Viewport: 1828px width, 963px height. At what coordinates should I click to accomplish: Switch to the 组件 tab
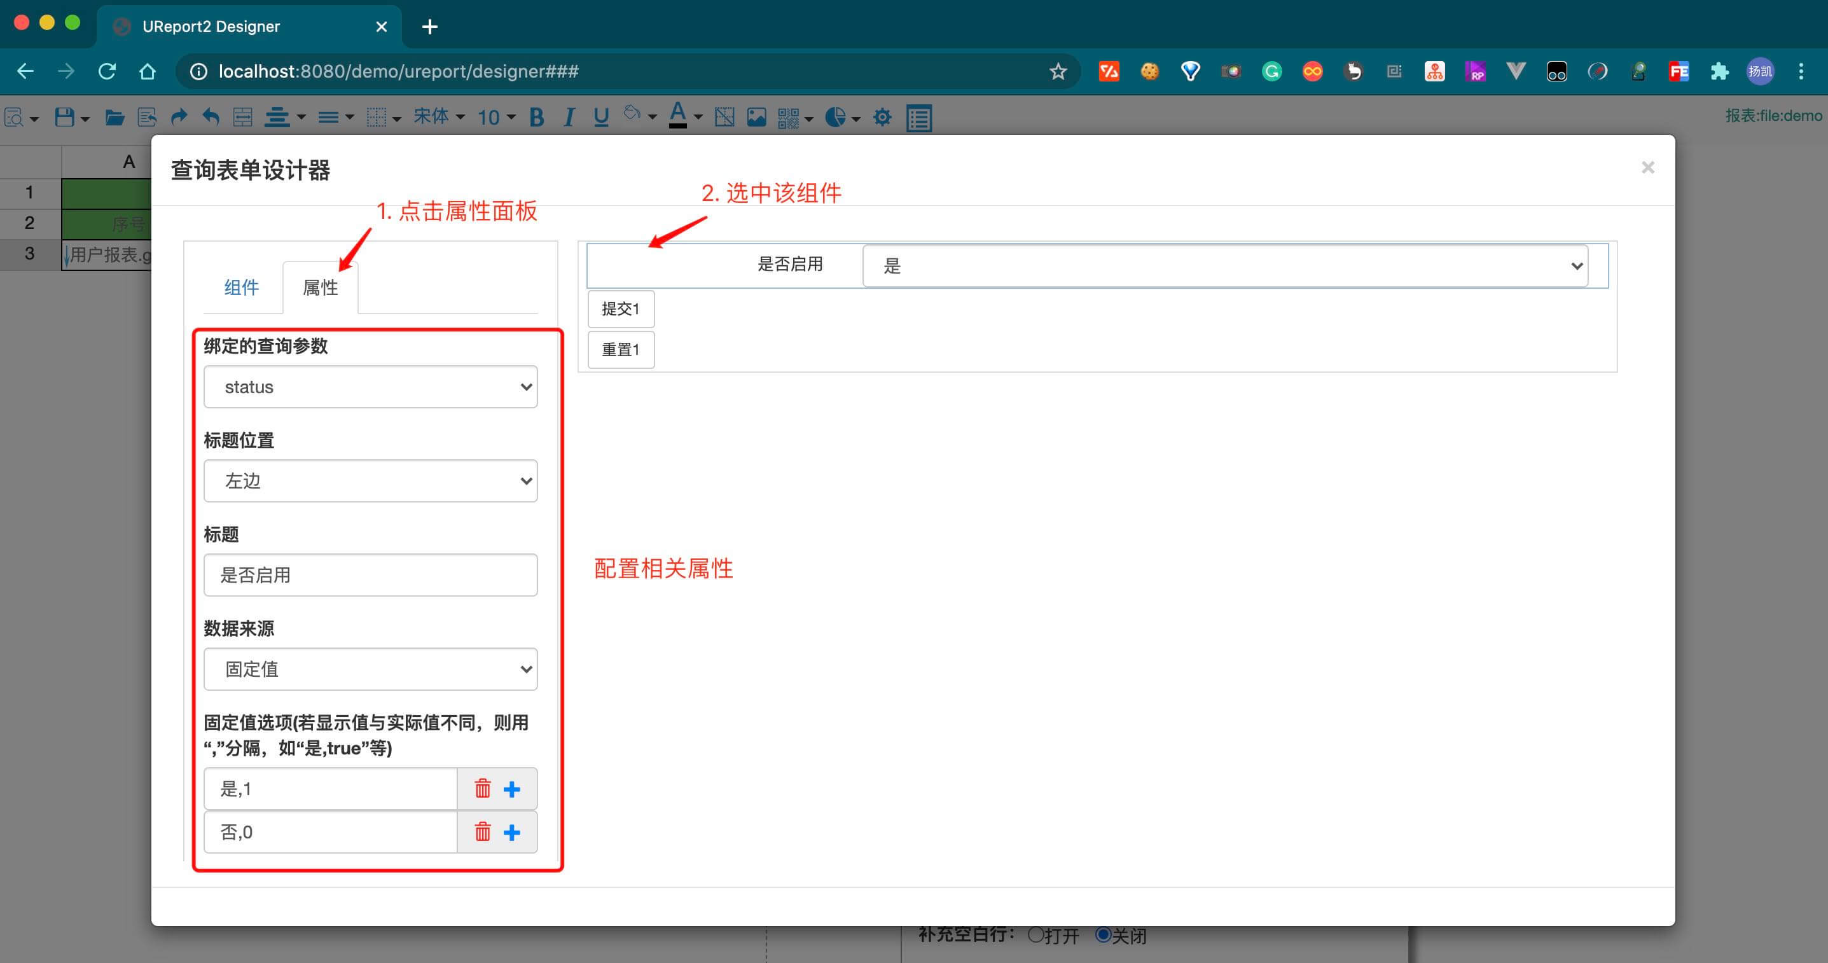241,287
